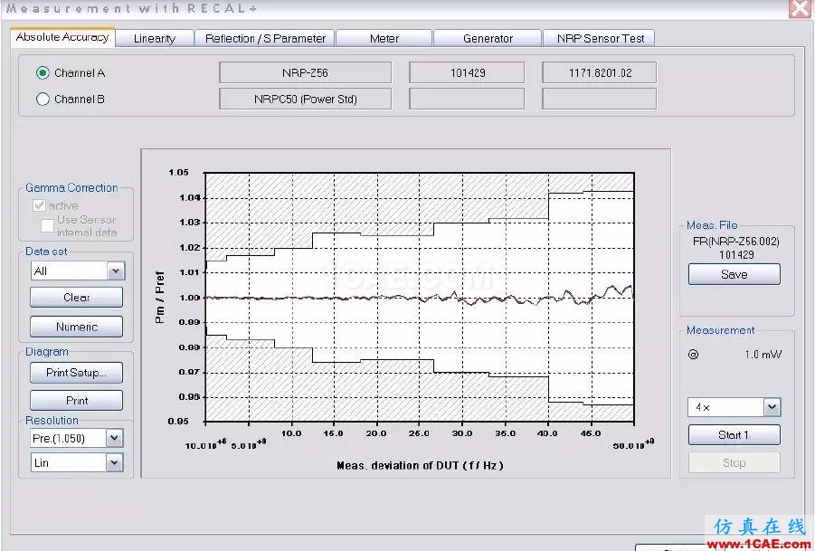Click the NRPC50 (Power Std) field
This screenshot has height=551, width=815.
pos(305,99)
